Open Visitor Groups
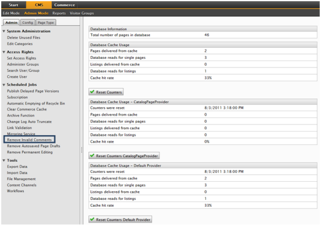The height and width of the screenshot is (226, 320). coord(82,13)
